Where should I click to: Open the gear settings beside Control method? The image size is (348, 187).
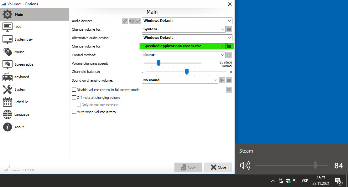point(229,55)
